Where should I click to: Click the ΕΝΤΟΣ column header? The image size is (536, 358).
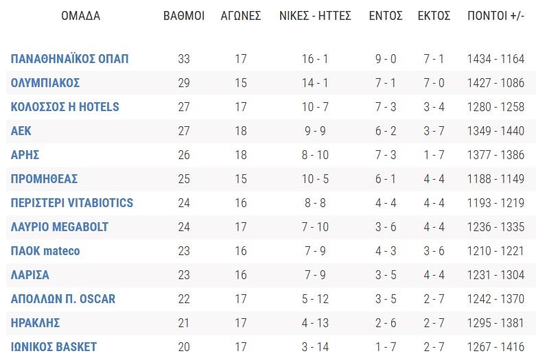pyautogui.click(x=386, y=16)
